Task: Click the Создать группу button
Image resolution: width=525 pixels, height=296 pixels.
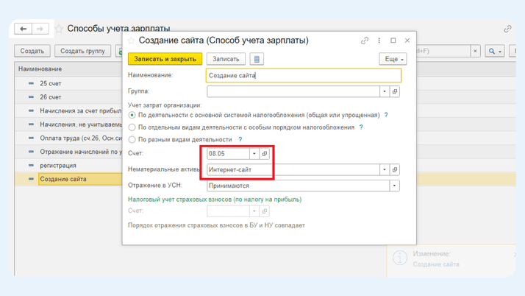Action: (82, 51)
